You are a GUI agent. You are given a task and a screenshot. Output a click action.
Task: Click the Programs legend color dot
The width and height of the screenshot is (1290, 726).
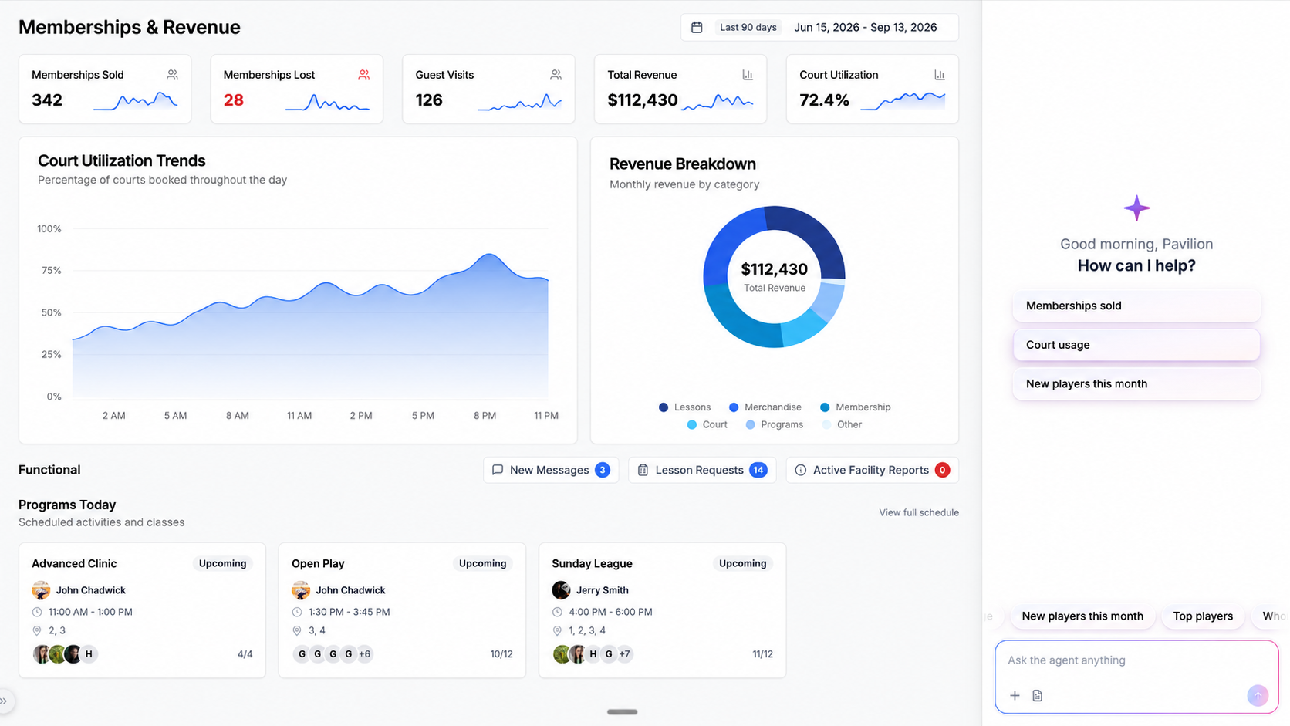point(751,424)
